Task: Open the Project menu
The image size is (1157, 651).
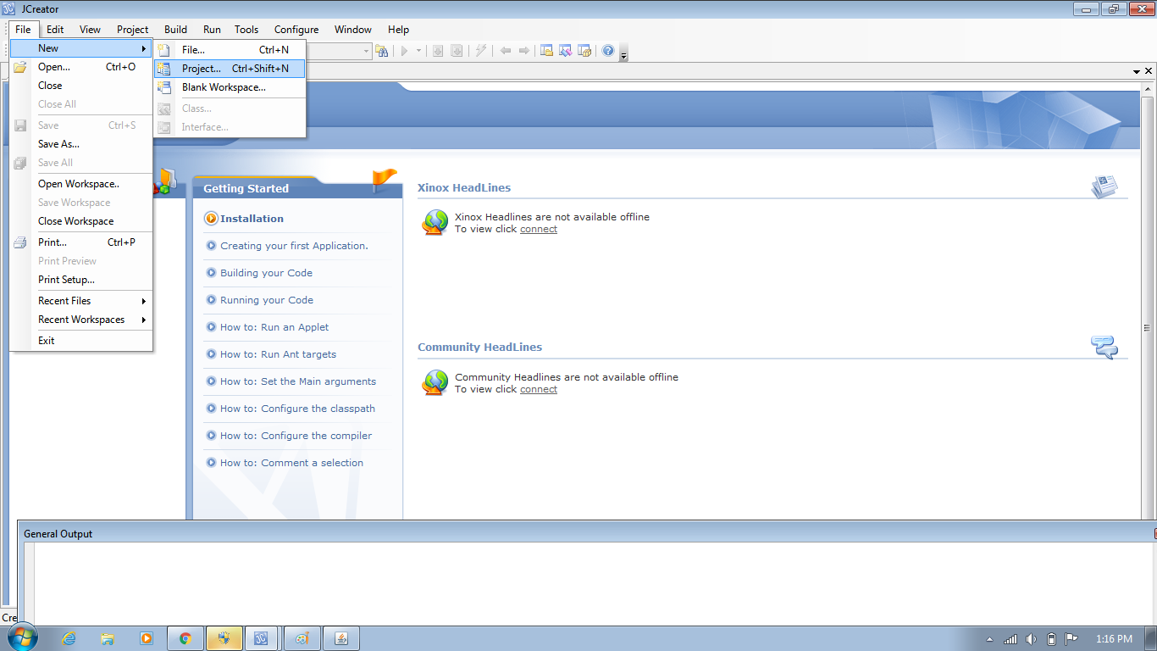Action: 133,29
